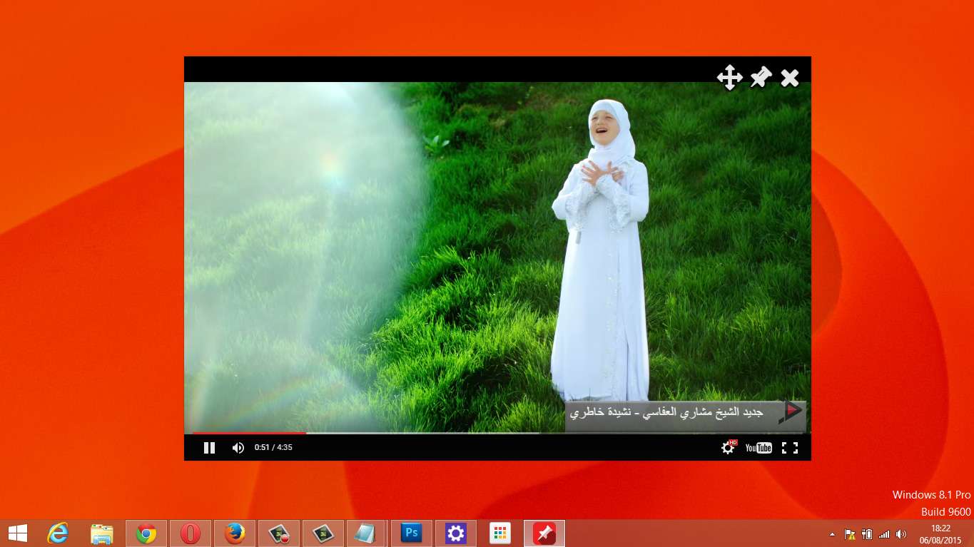
Task: Pause the playing video
Action: tap(209, 448)
